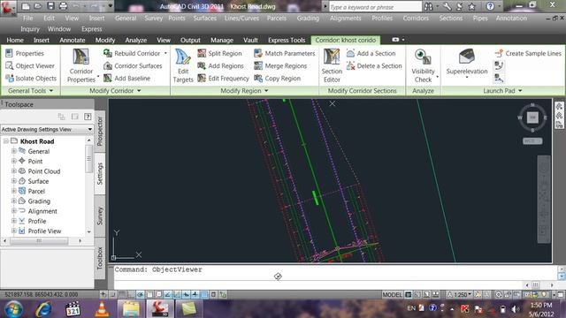
Task: Open the Home ribbon tab
Action: (15, 40)
